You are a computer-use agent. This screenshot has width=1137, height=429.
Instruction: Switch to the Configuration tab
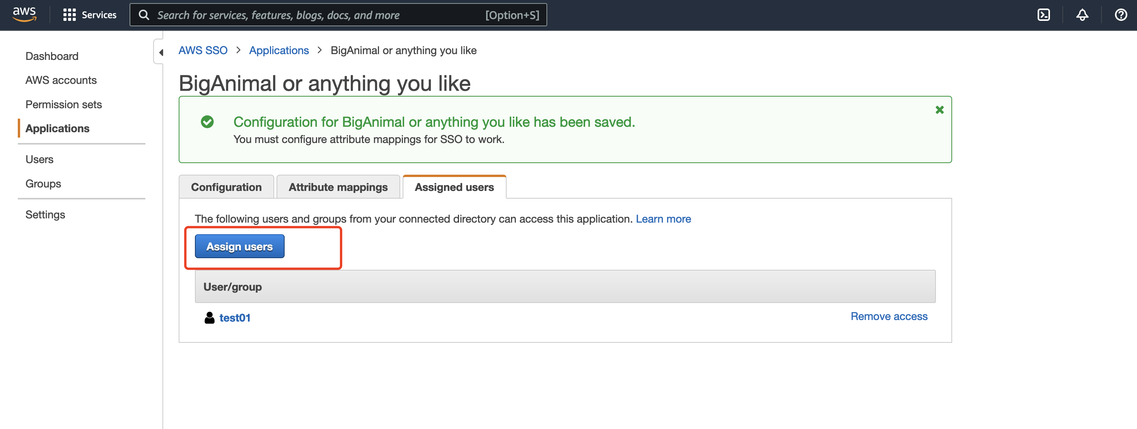(x=226, y=187)
